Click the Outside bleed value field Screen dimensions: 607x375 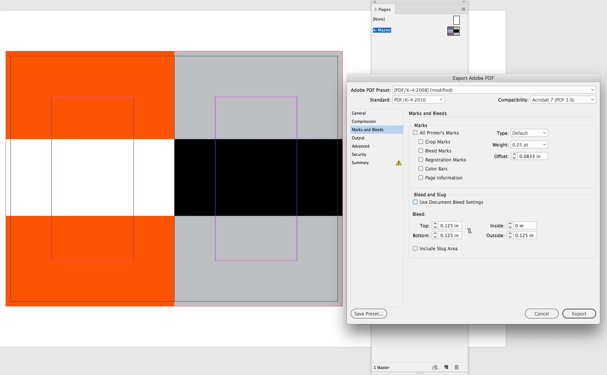coord(525,235)
